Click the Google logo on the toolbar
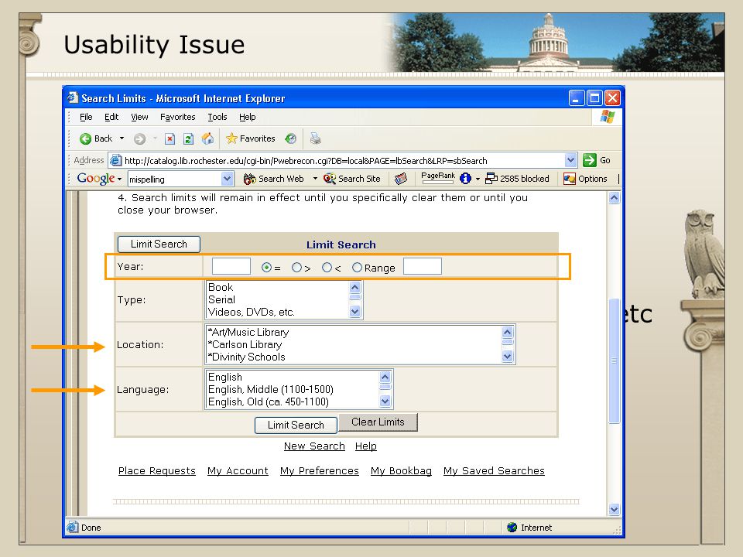Screen dimensions: 743x557 pyautogui.click(x=96, y=178)
